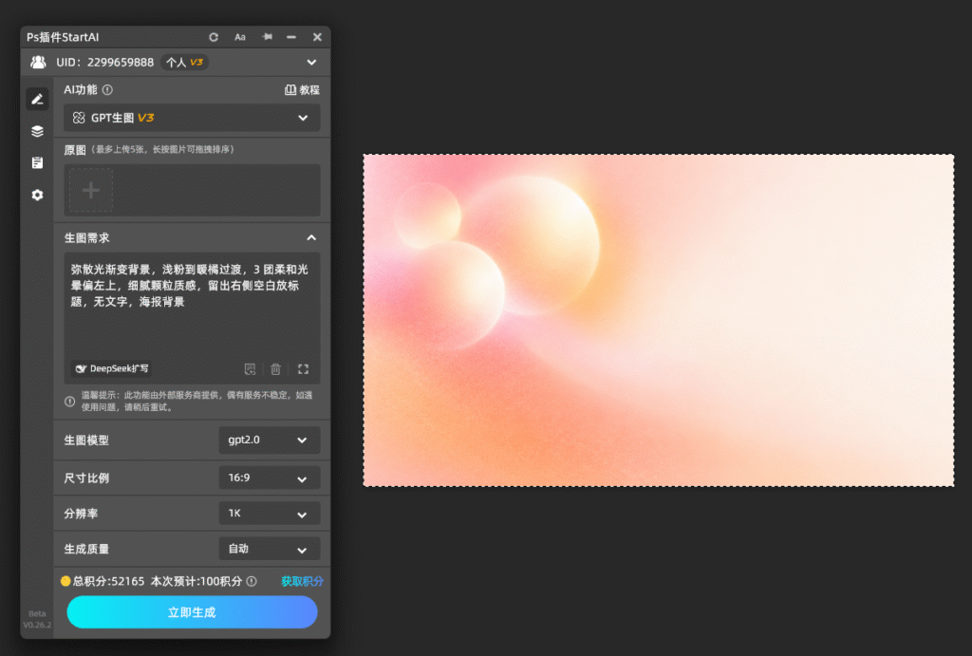972x656 pixels.
Task: Delete the prompt with trash icon
Action: [275, 369]
